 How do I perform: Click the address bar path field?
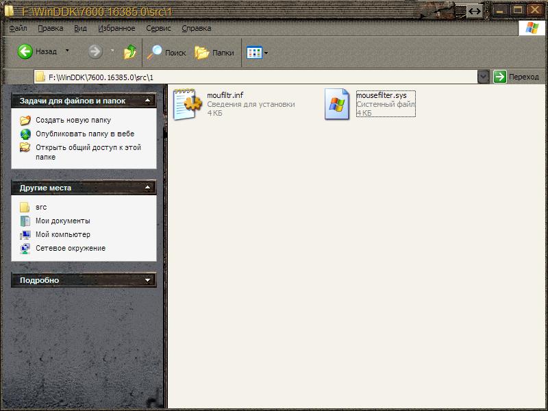pyautogui.click(x=256, y=77)
